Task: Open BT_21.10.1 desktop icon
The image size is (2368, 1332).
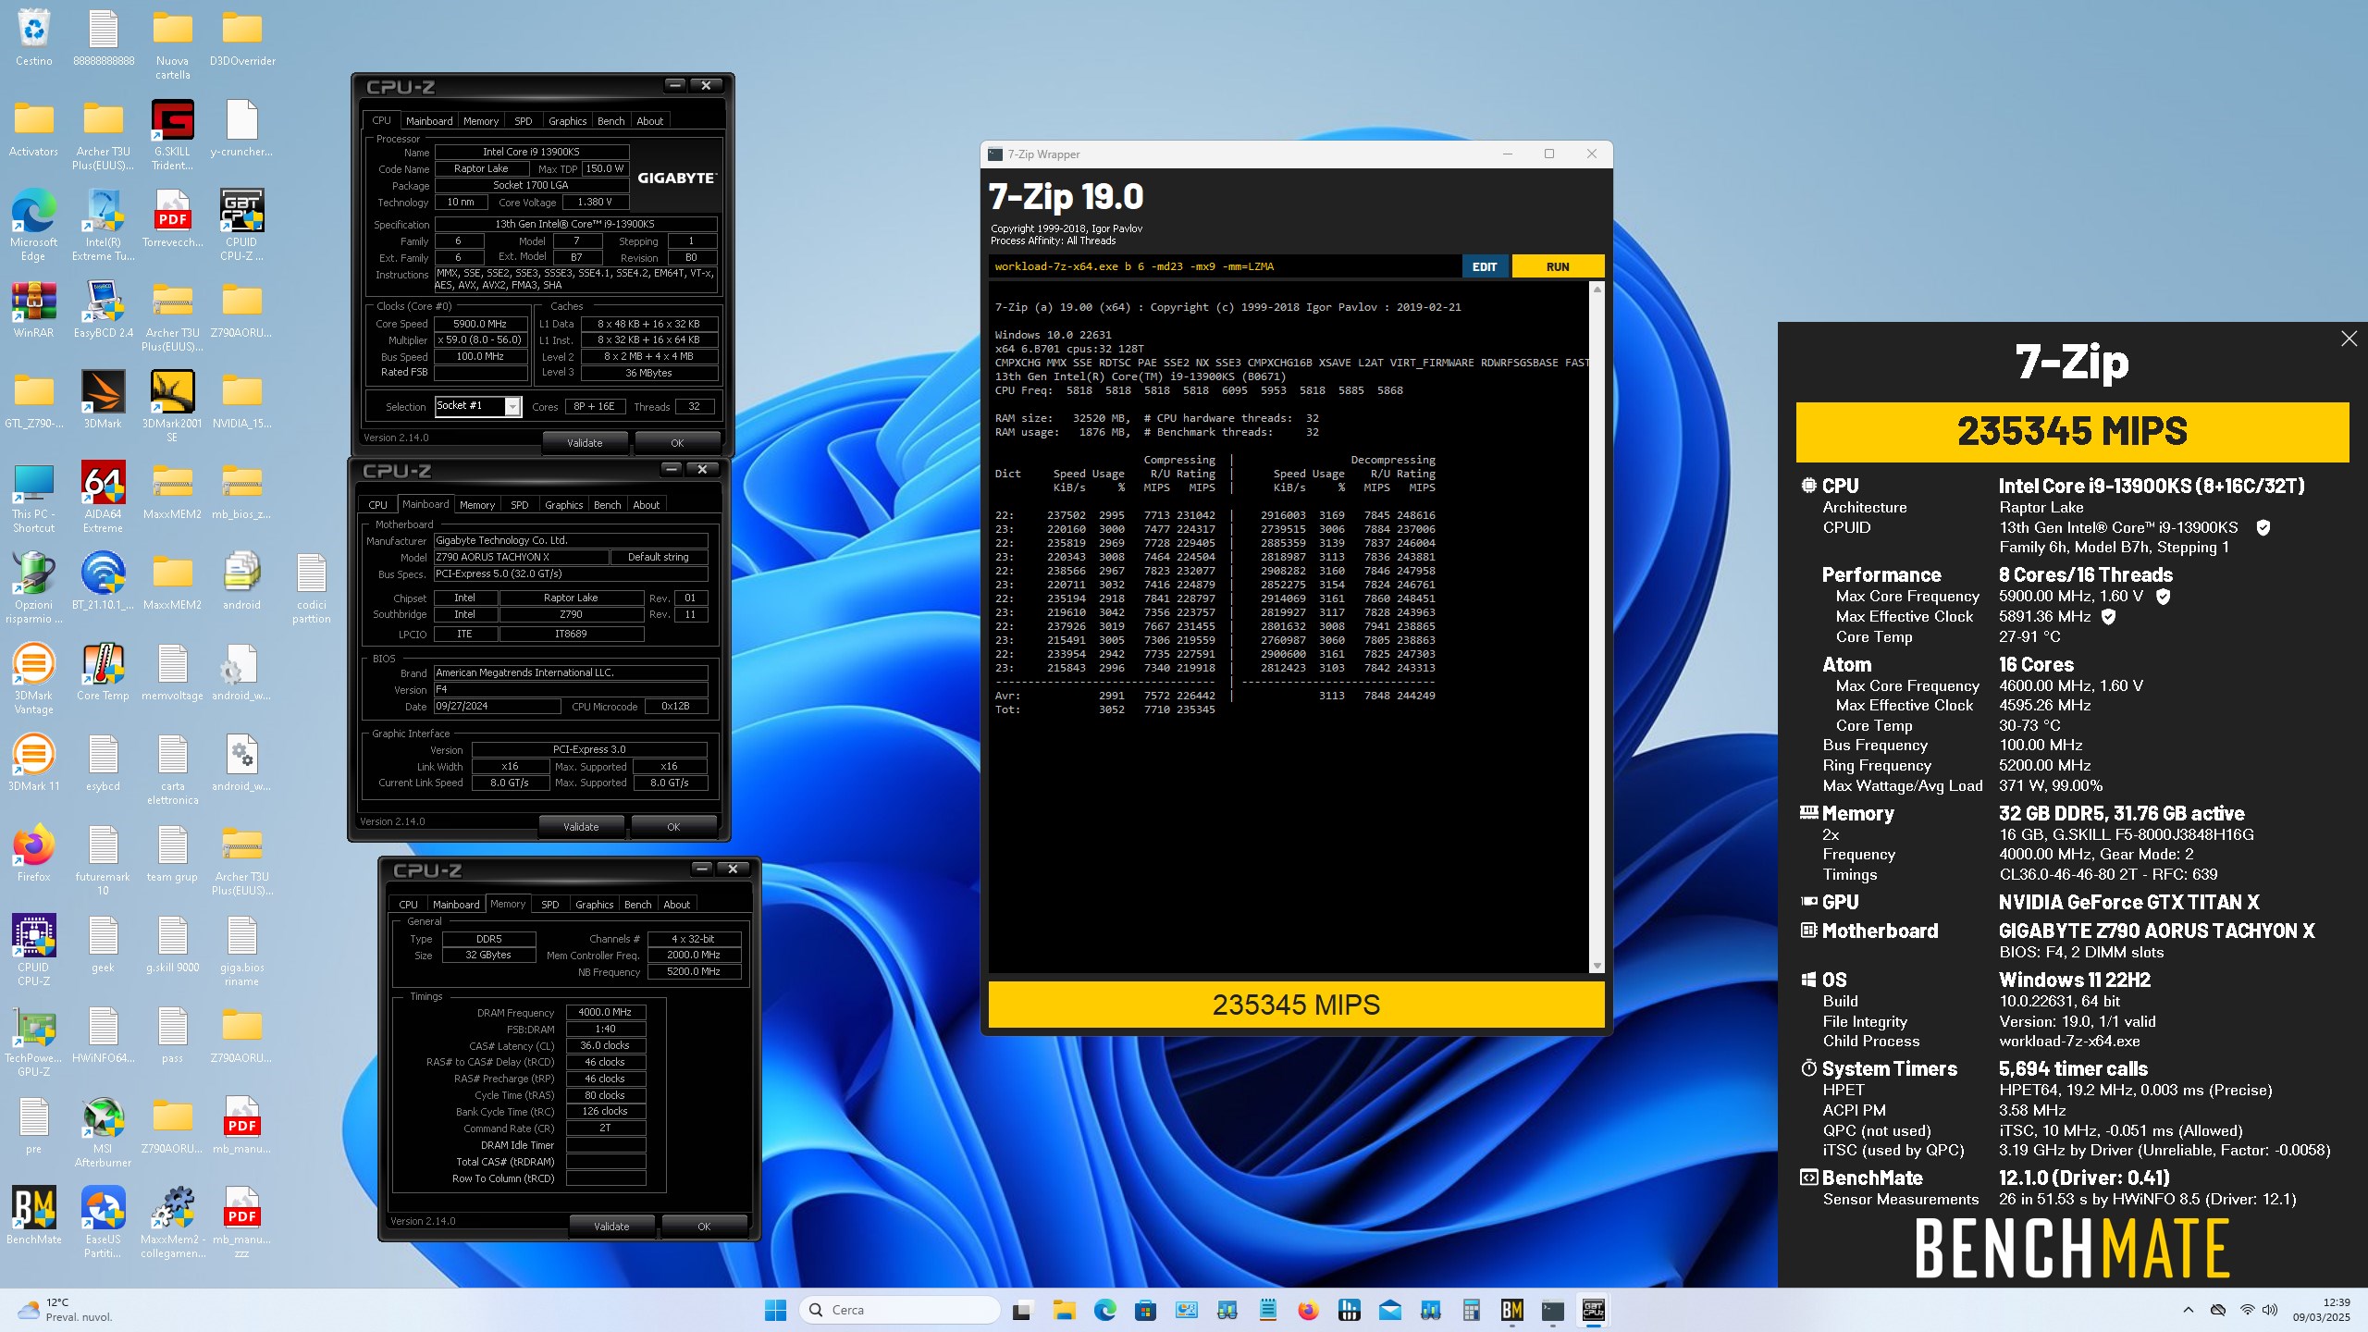Action: (103, 581)
